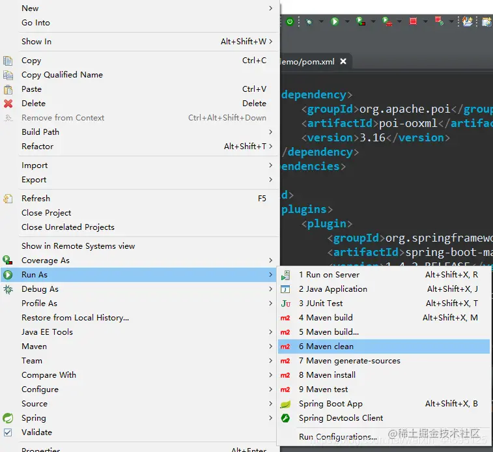Open the Stop button dropdown arrow
Screen dimensions: 493x452
point(425,21)
